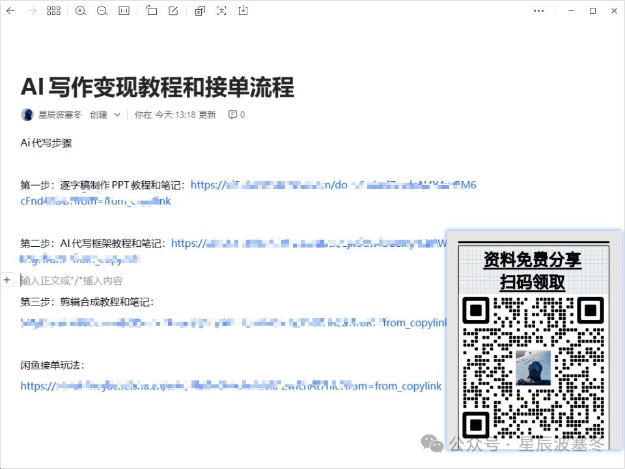This screenshot has width=625, height=469.
Task: Open the edit pencil icon
Action: (x=173, y=11)
